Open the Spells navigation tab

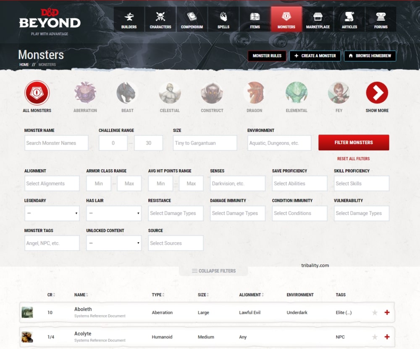(223, 19)
